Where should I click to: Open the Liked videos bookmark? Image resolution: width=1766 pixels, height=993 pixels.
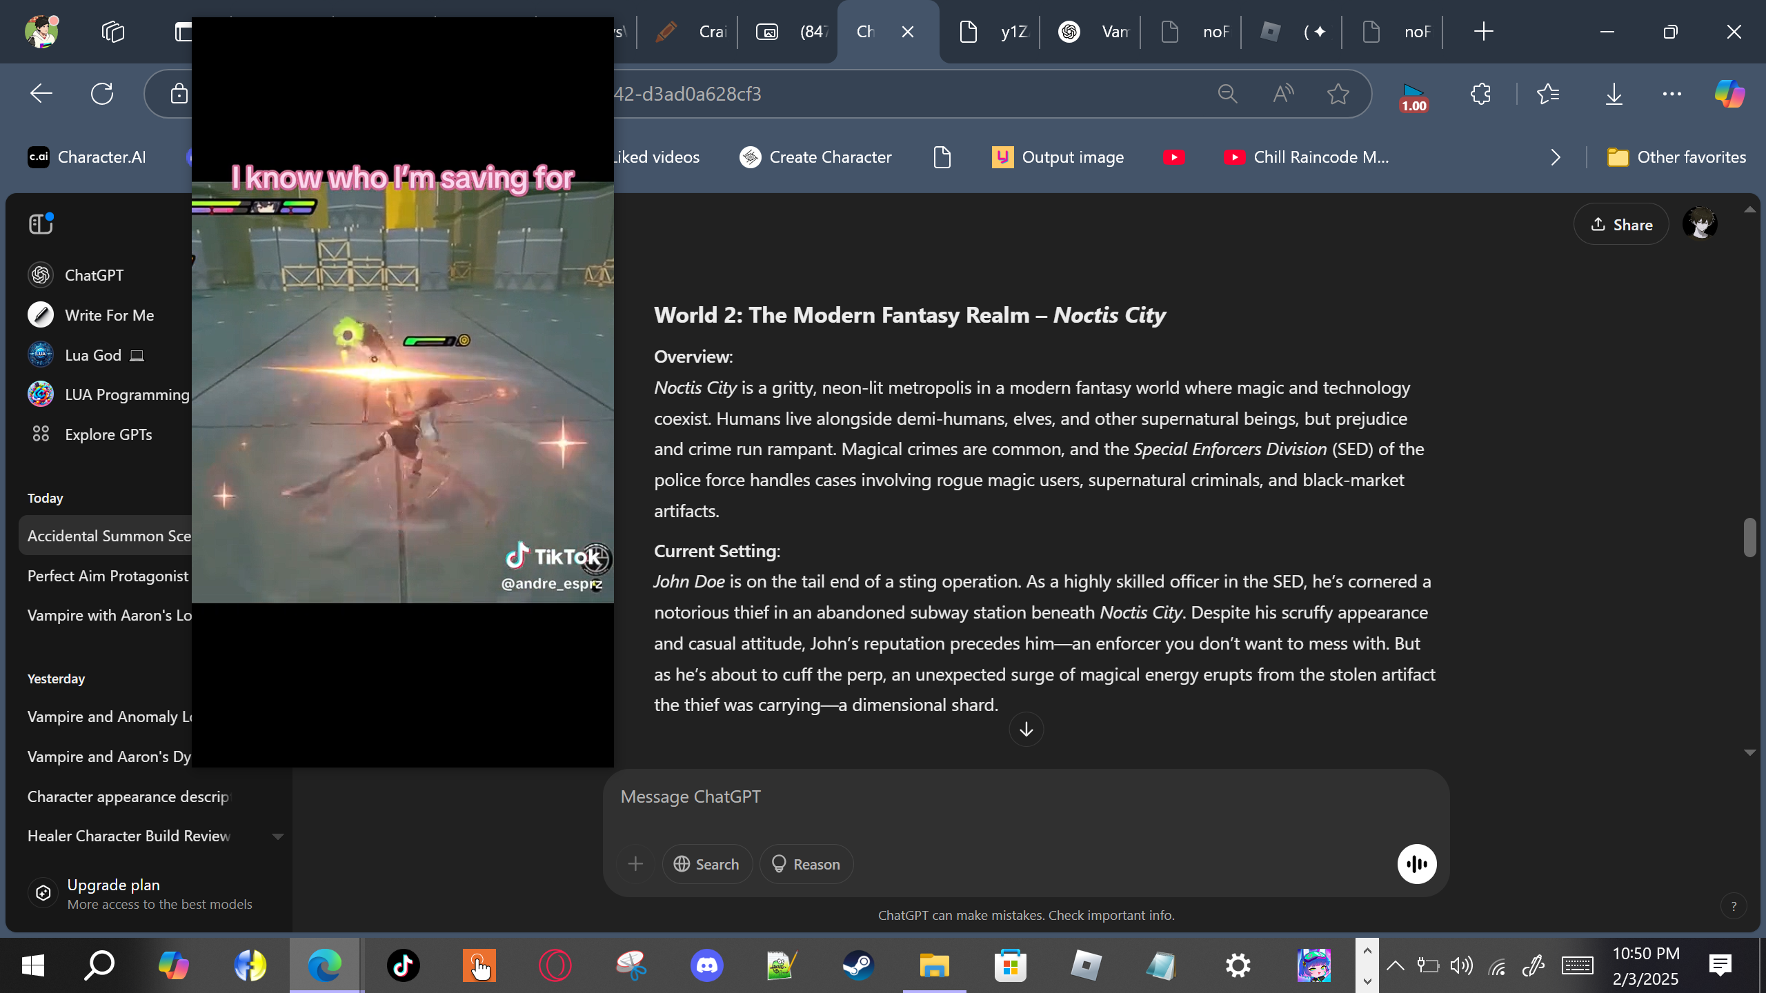pyautogui.click(x=655, y=157)
